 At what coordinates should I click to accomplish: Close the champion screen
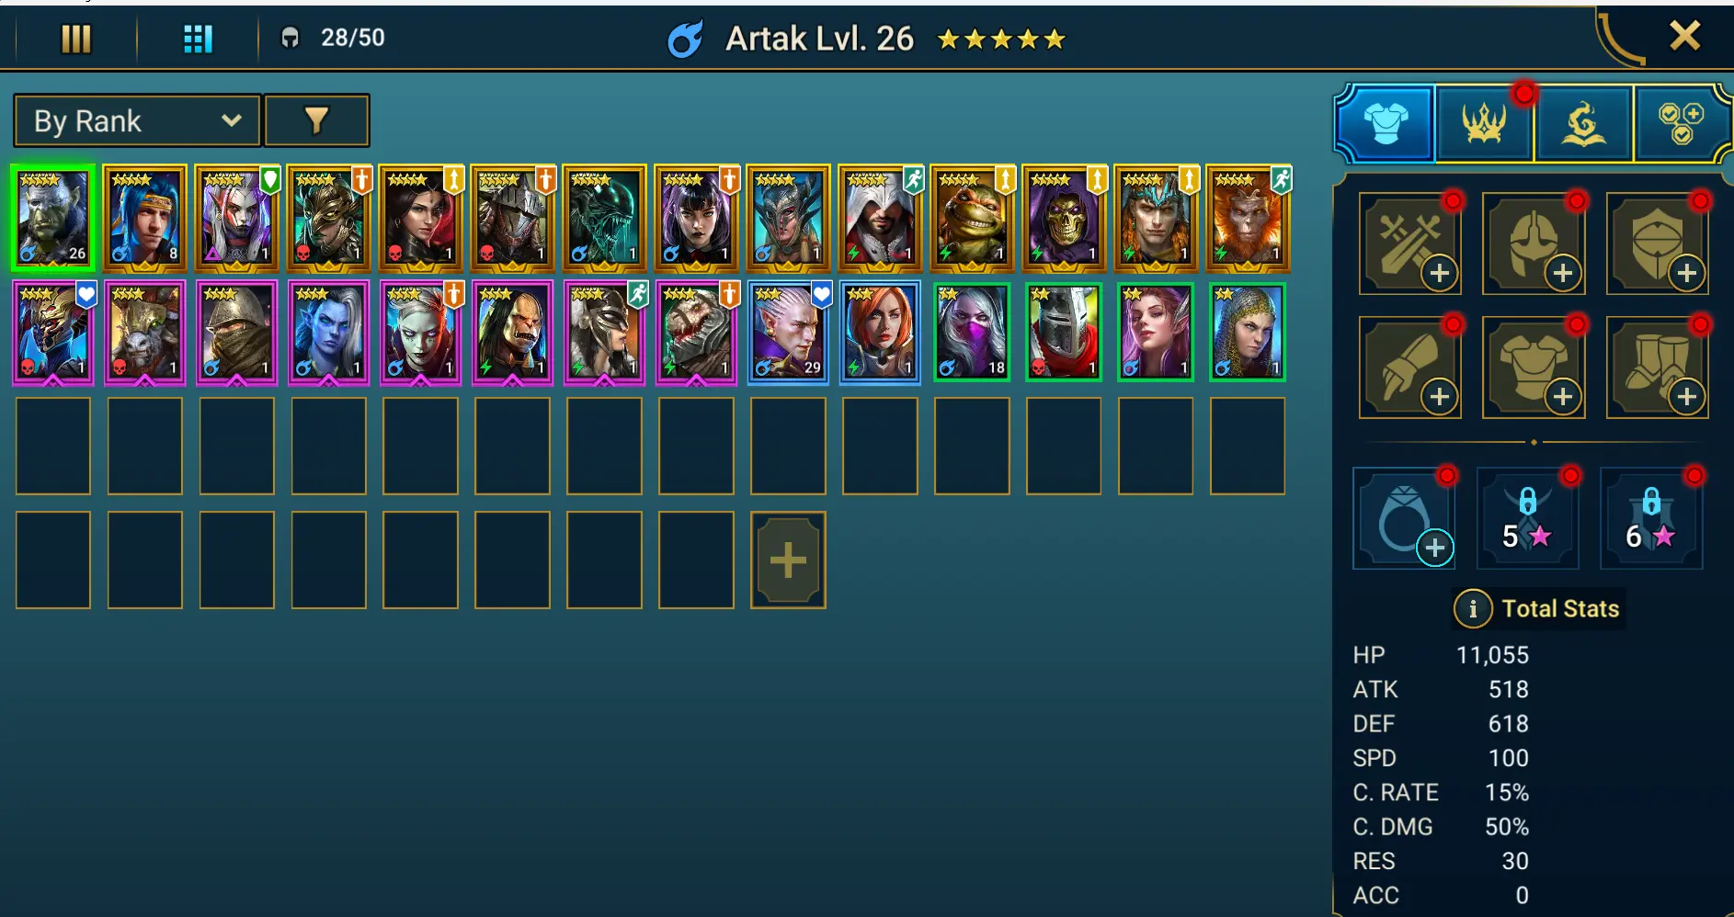1684,36
